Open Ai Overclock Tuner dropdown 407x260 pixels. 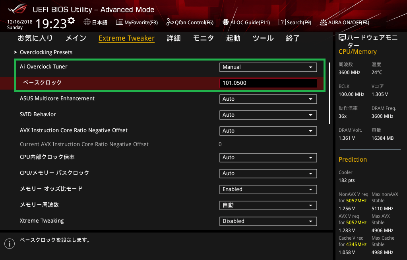pyautogui.click(x=268, y=67)
